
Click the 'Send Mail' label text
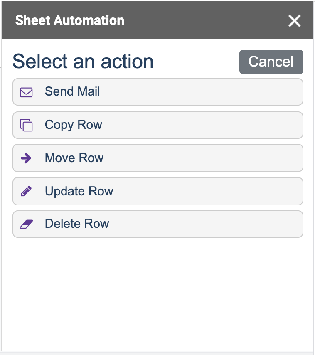click(x=72, y=91)
